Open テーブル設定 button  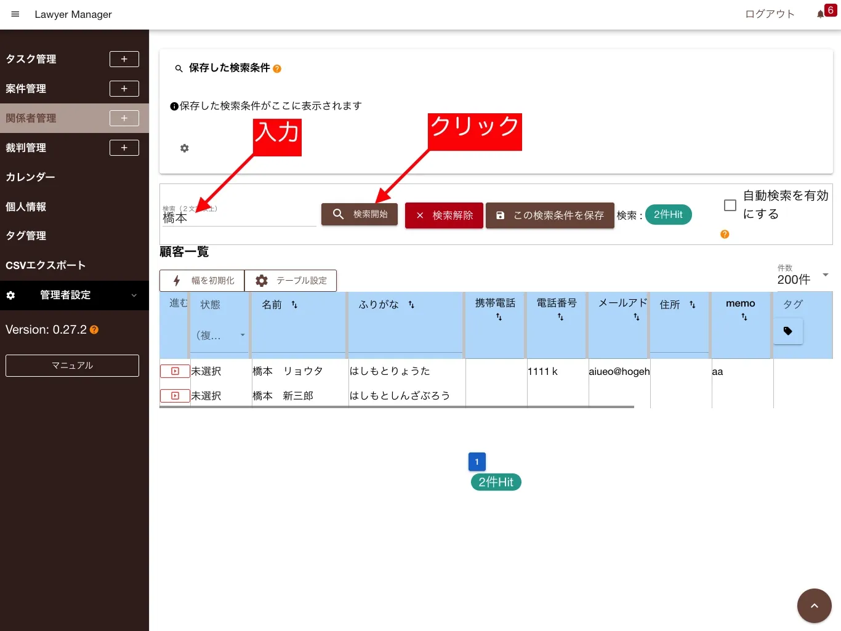coord(291,281)
